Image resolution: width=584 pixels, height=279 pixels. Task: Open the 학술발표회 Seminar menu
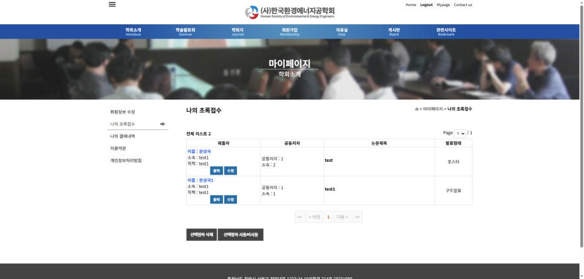[x=186, y=31]
